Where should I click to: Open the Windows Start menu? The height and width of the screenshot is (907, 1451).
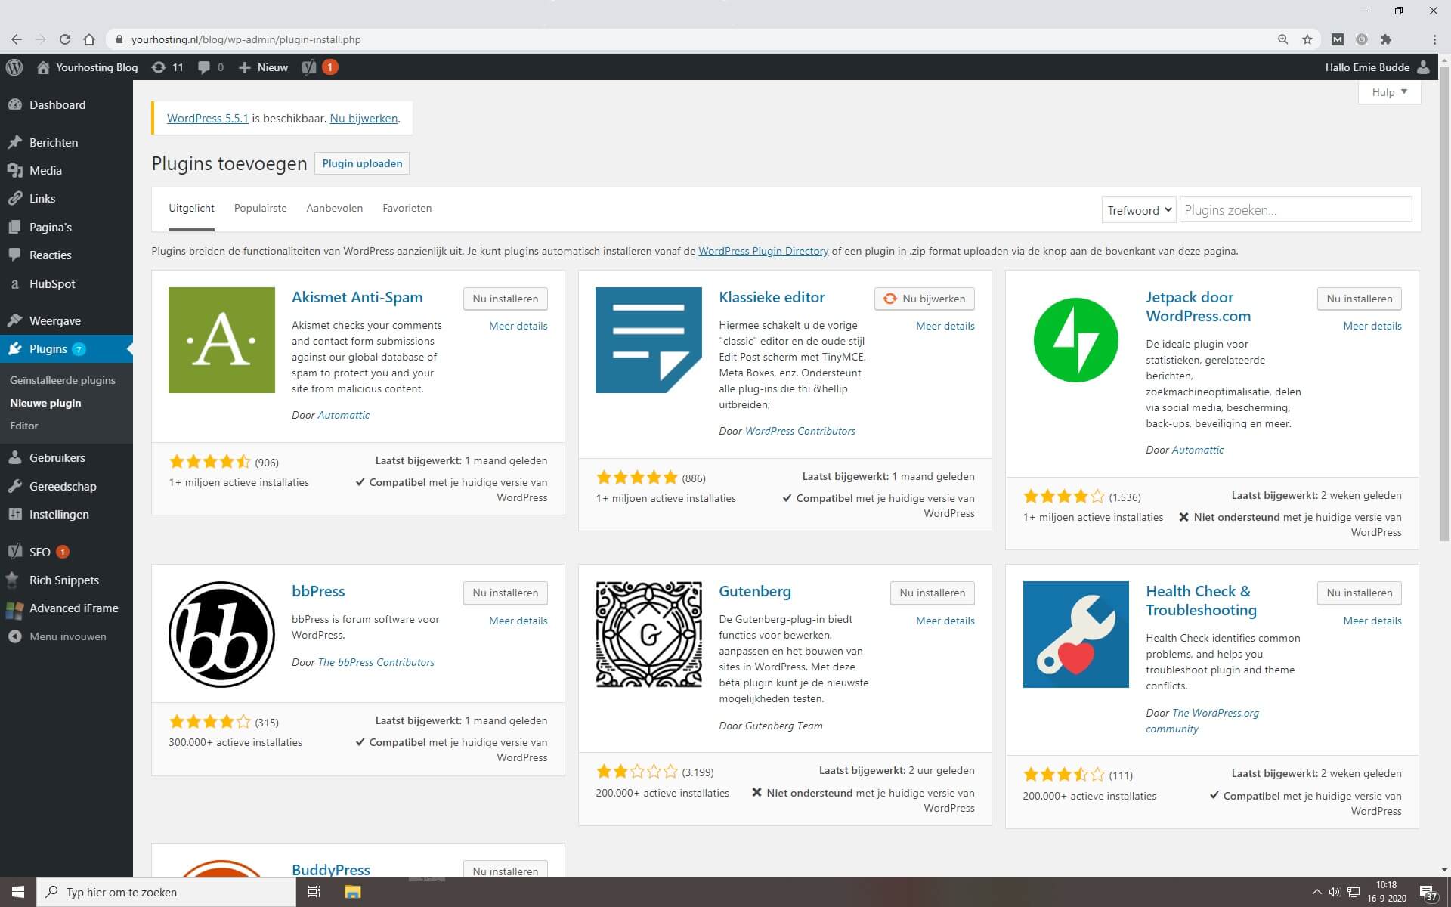click(x=18, y=892)
